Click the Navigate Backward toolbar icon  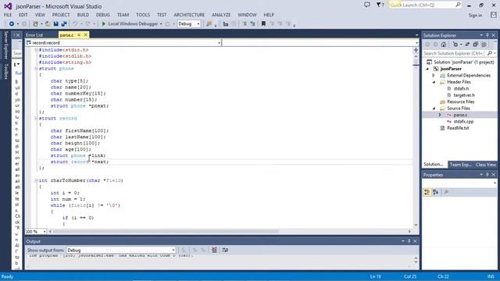(12, 24)
